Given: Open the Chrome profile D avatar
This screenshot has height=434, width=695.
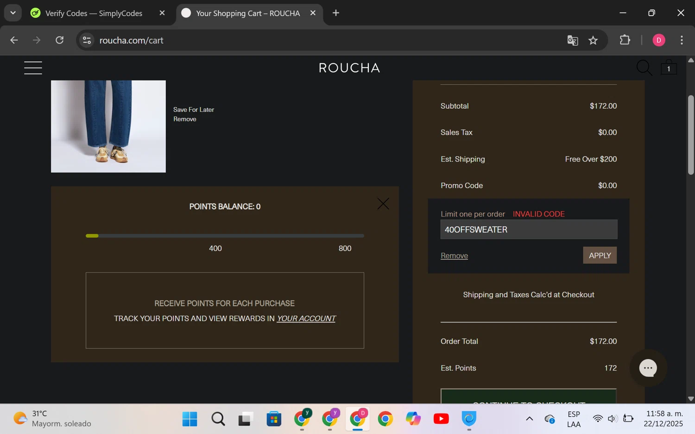Looking at the screenshot, I should click(x=659, y=40).
